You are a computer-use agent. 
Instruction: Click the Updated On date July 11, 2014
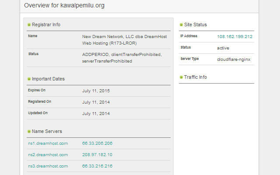tap(96, 114)
